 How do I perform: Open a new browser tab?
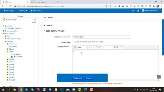click(61, 2)
